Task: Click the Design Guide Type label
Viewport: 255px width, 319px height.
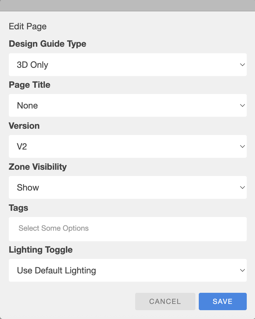Action: [47, 44]
